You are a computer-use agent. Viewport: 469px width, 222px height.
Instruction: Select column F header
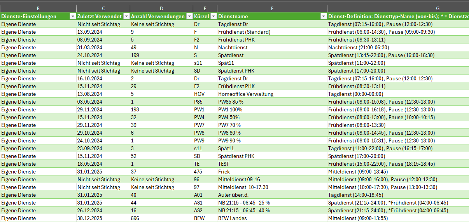click(x=272, y=8)
